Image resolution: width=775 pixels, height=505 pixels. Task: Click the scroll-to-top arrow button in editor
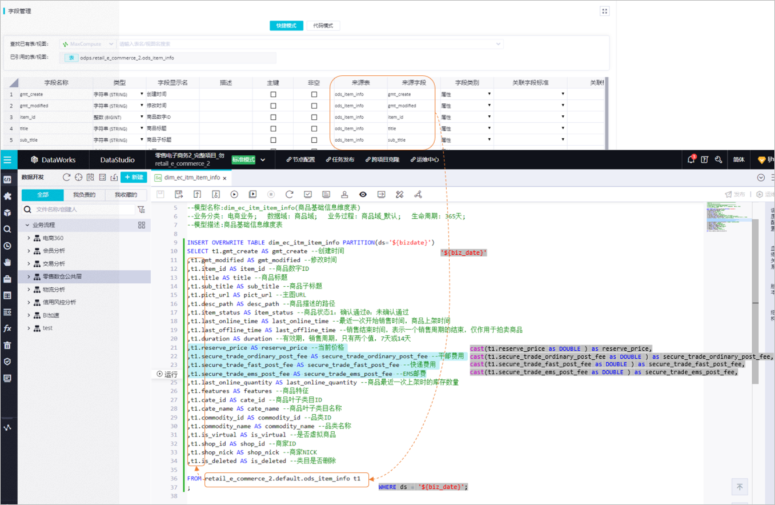point(740,487)
